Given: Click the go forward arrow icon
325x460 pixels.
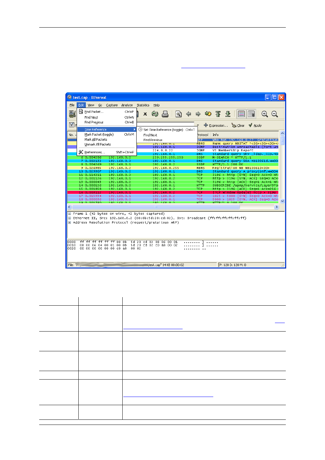Looking at the screenshot, I should [198, 114].
